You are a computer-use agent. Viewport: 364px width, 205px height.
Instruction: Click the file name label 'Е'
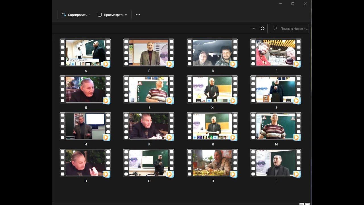(149, 108)
